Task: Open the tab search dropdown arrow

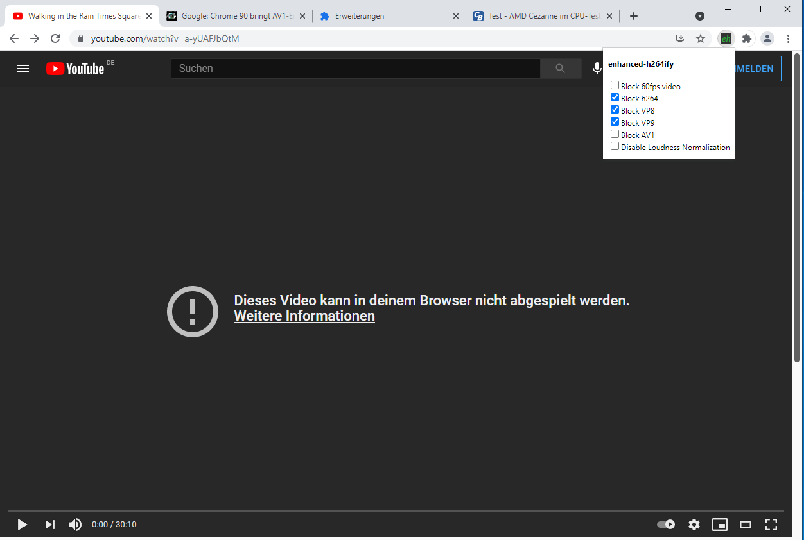Action: [x=700, y=16]
